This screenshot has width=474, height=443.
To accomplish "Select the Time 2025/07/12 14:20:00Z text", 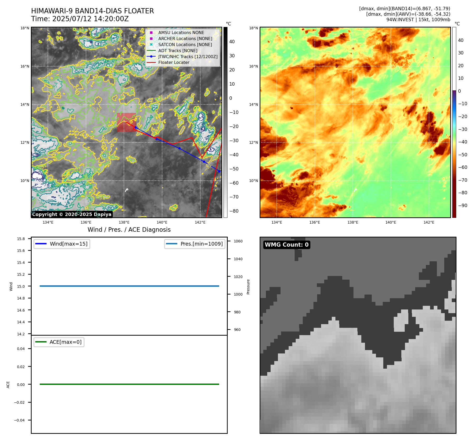I will coord(80,19).
